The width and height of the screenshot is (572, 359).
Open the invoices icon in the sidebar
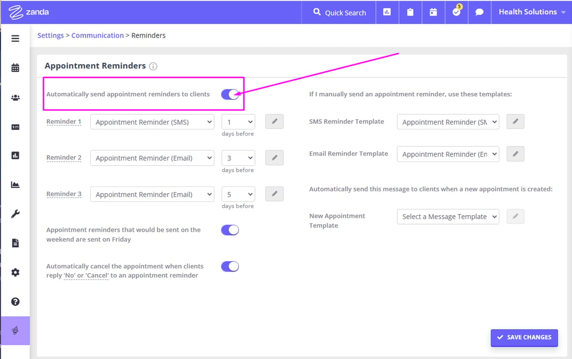click(x=15, y=126)
